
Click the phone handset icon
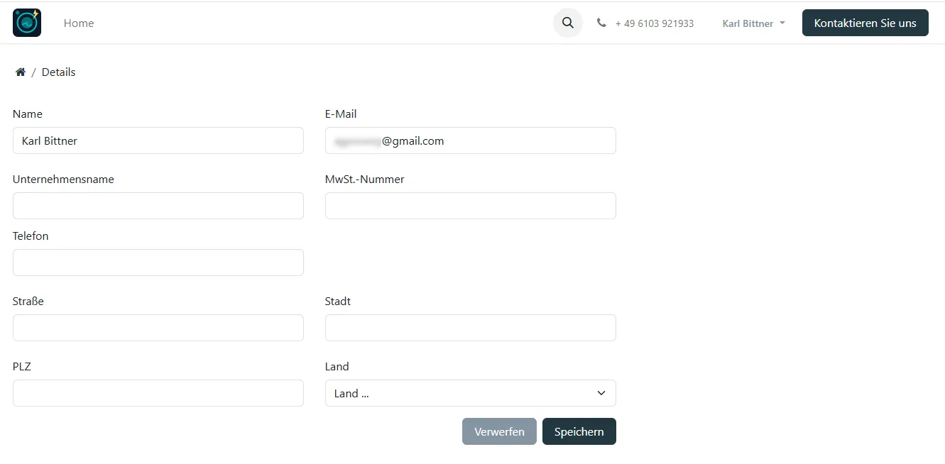point(601,23)
